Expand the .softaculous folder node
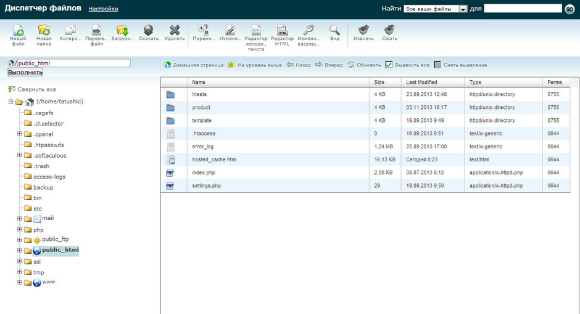 tap(20, 155)
